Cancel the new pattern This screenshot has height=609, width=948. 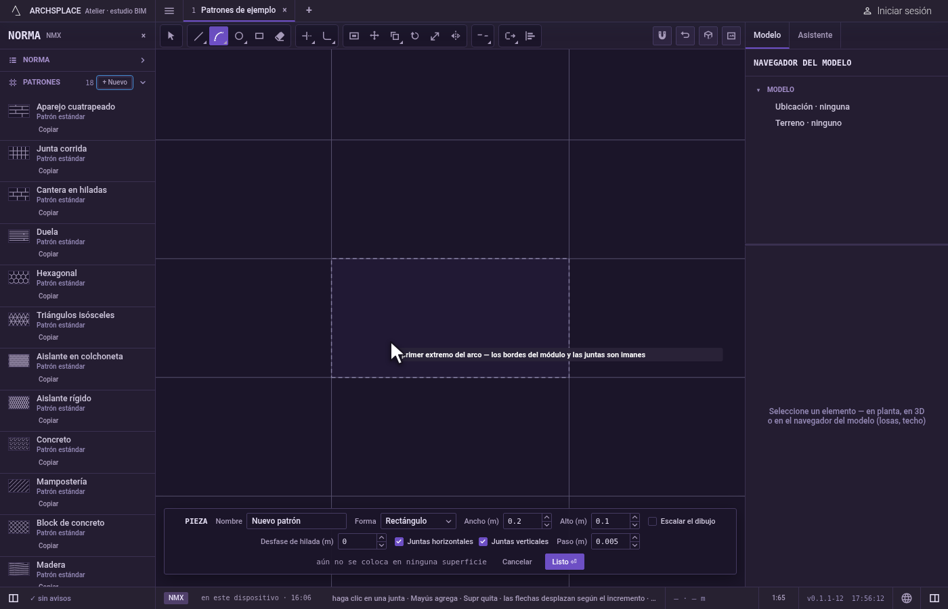click(x=517, y=562)
